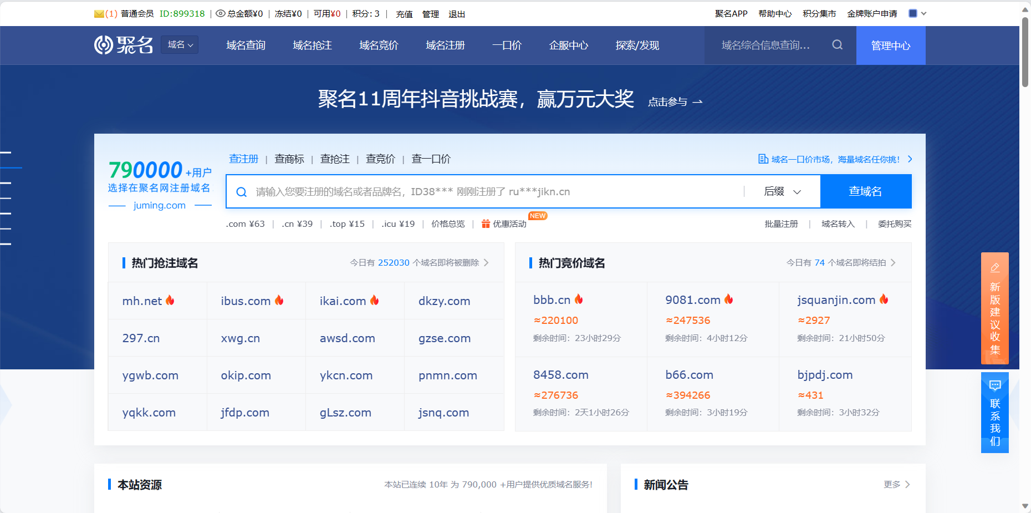Viewport: 1031px width, 513px height.
Task: Click the flame icon next to bbb.cn
Action: coord(579,299)
